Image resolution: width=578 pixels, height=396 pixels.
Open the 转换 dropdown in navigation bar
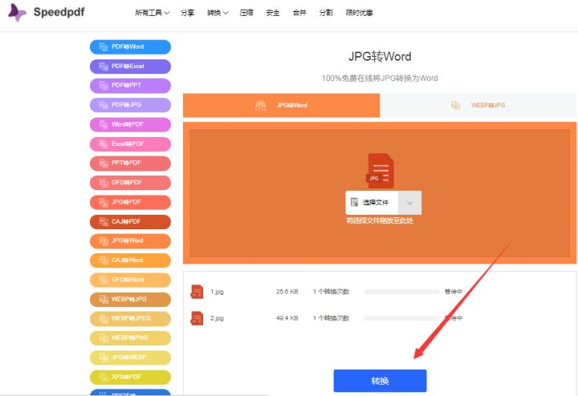218,13
